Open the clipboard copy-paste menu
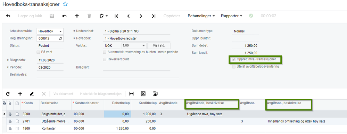347x134 pixels. 104,16
